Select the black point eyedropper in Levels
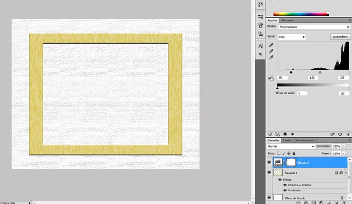352x204 pixels. (x=271, y=45)
